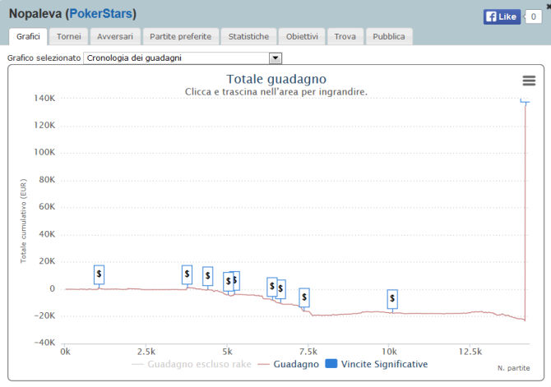Viewport: 551px width, 387px height.
Task: Open the Partite preferite tab
Action: coord(181,36)
